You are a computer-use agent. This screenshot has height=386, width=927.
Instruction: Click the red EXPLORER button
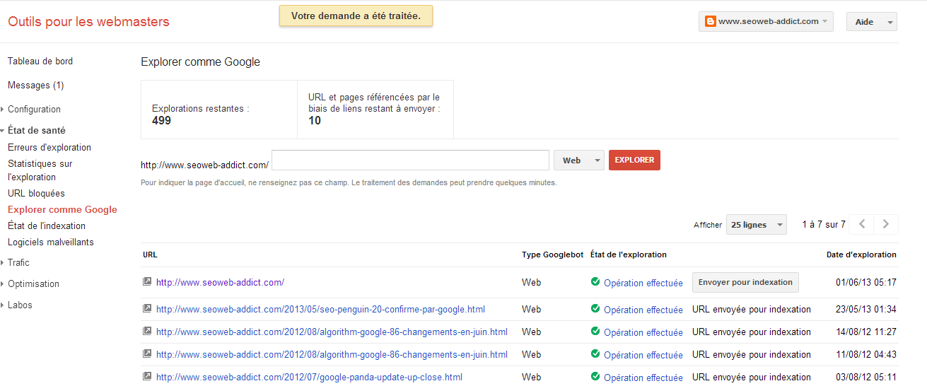coord(634,160)
